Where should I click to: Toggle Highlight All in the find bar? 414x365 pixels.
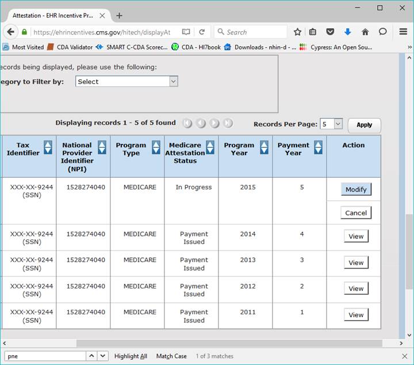click(131, 356)
